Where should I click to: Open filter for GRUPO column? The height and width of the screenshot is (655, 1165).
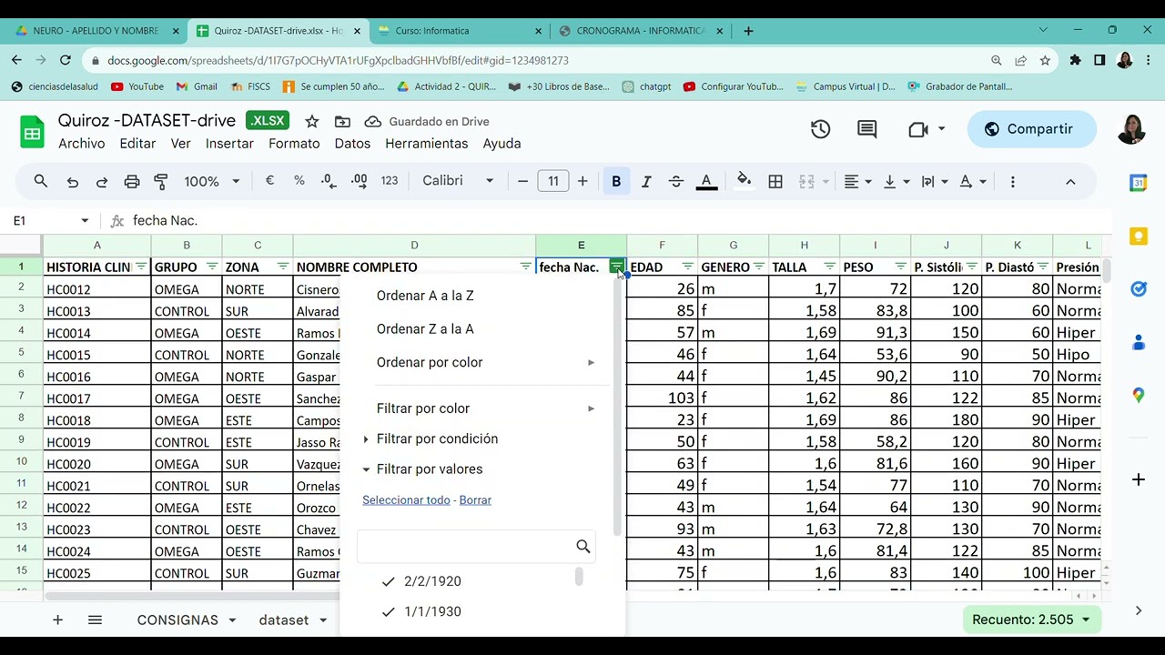212,267
